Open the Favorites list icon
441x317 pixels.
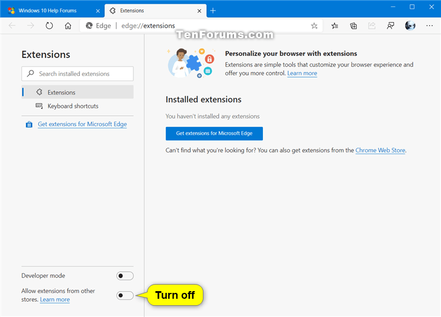[x=335, y=26]
